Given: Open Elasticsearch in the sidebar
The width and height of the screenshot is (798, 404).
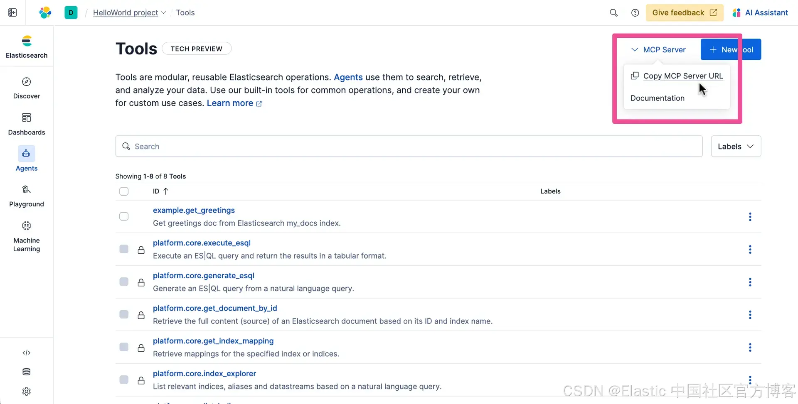Looking at the screenshot, I should coord(27,47).
